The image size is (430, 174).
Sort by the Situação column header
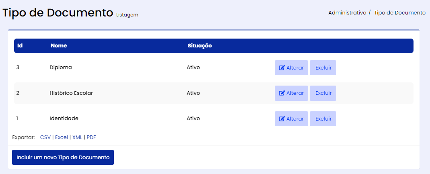coord(200,46)
